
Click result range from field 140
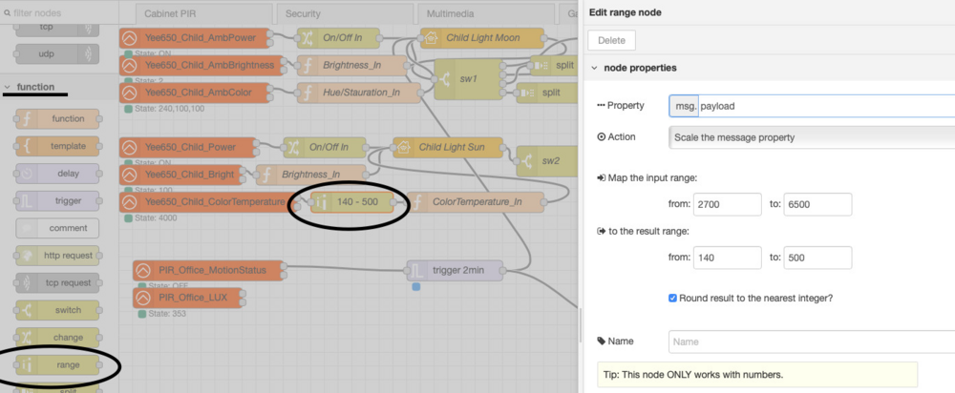[727, 258]
